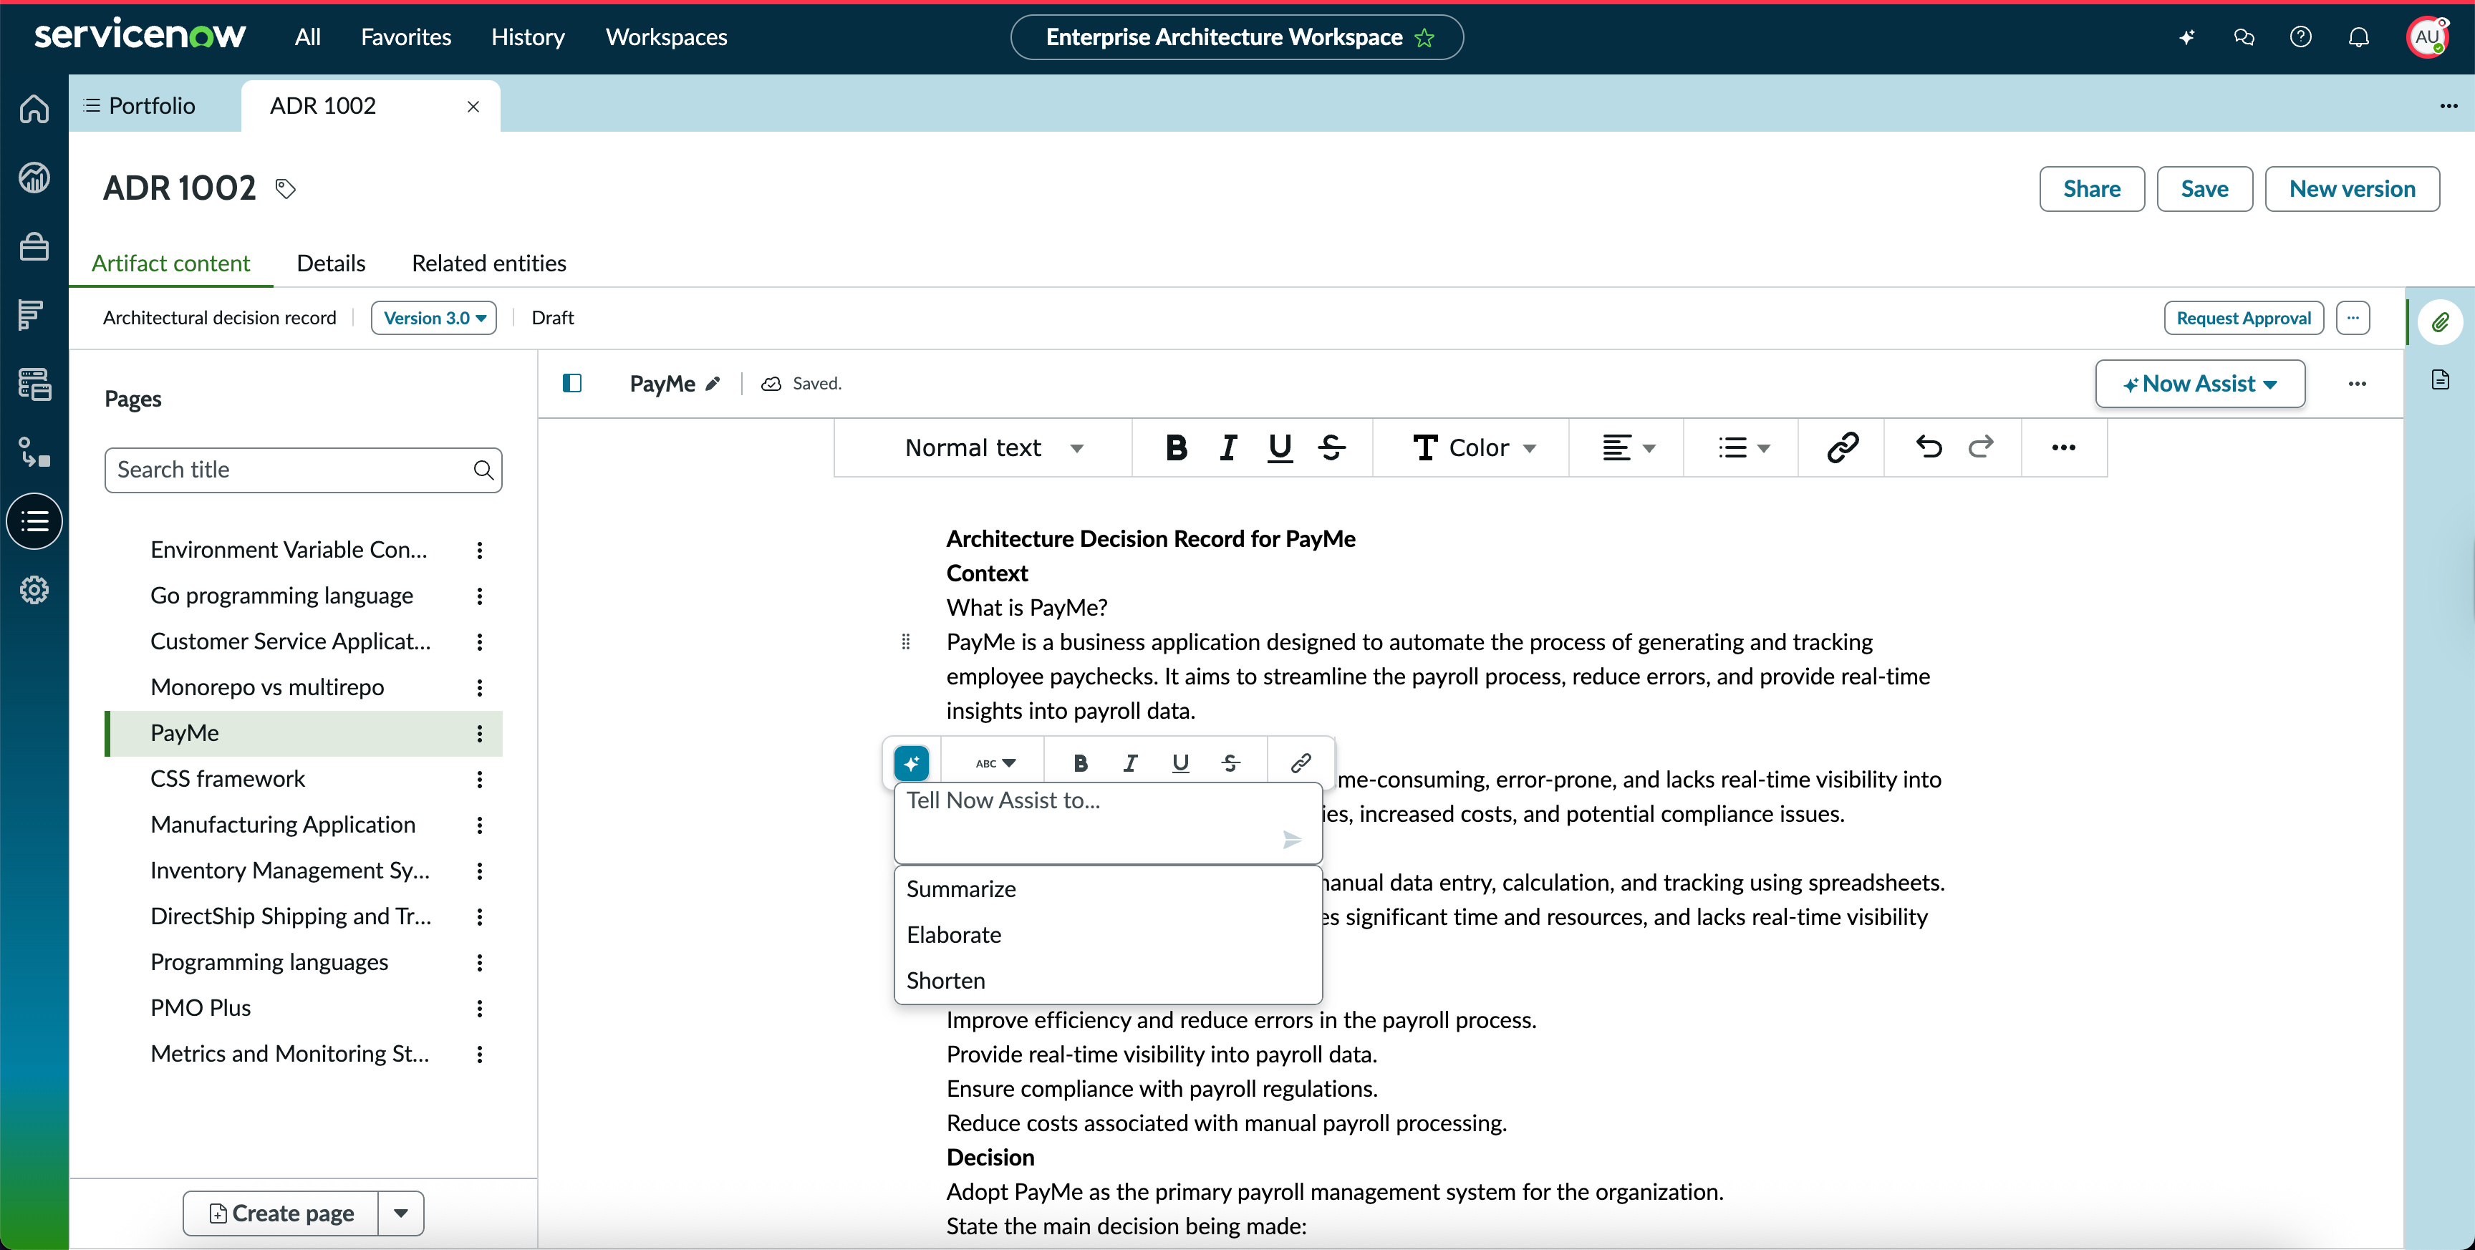This screenshot has width=2475, height=1250.
Task: Open the Portfolio tab
Action: point(140,106)
